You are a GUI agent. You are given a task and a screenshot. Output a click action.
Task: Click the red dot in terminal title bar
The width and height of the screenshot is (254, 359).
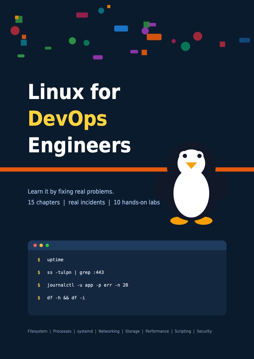(x=35, y=245)
